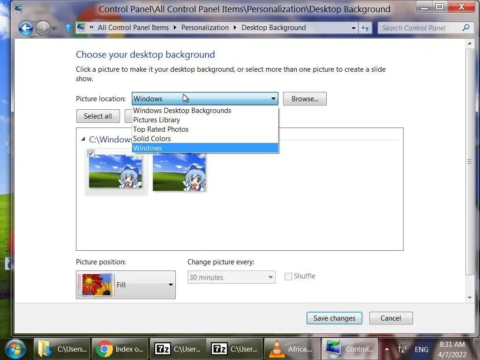Expand the address bar history dropdown arrow
This screenshot has width=480, height=360.
pyautogui.click(x=353, y=28)
